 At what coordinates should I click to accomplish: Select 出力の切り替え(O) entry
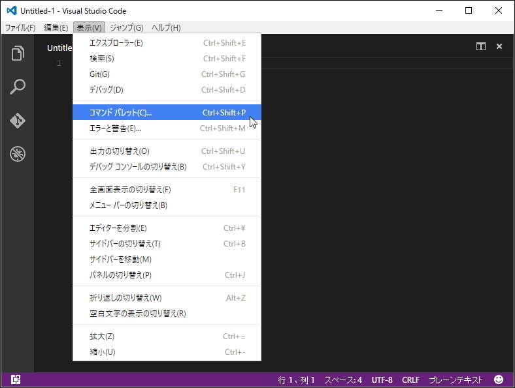click(x=167, y=151)
